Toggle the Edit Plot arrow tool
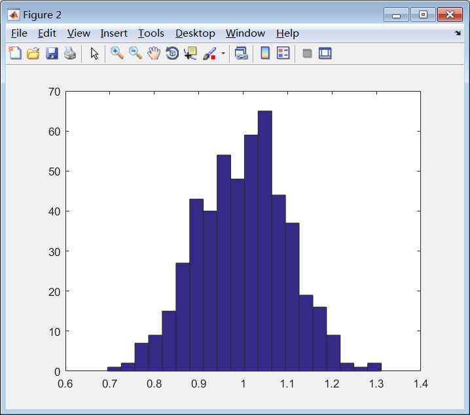 (94, 54)
